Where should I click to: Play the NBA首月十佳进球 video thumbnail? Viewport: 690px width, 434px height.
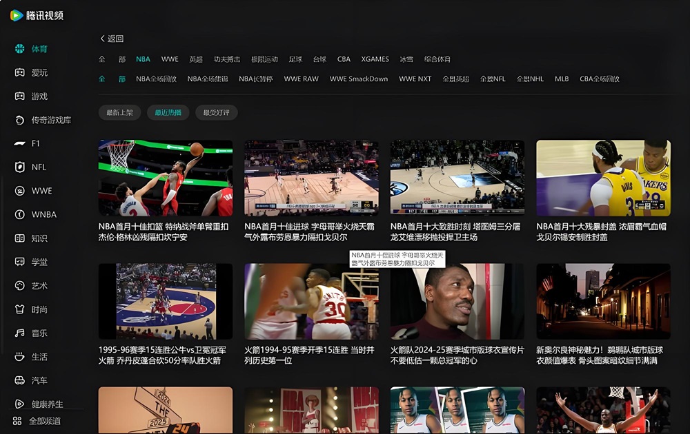312,178
